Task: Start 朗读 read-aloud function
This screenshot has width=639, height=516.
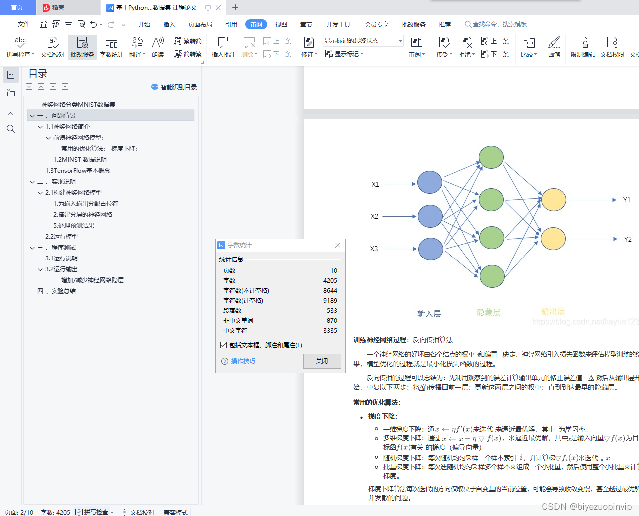Action: (157, 47)
